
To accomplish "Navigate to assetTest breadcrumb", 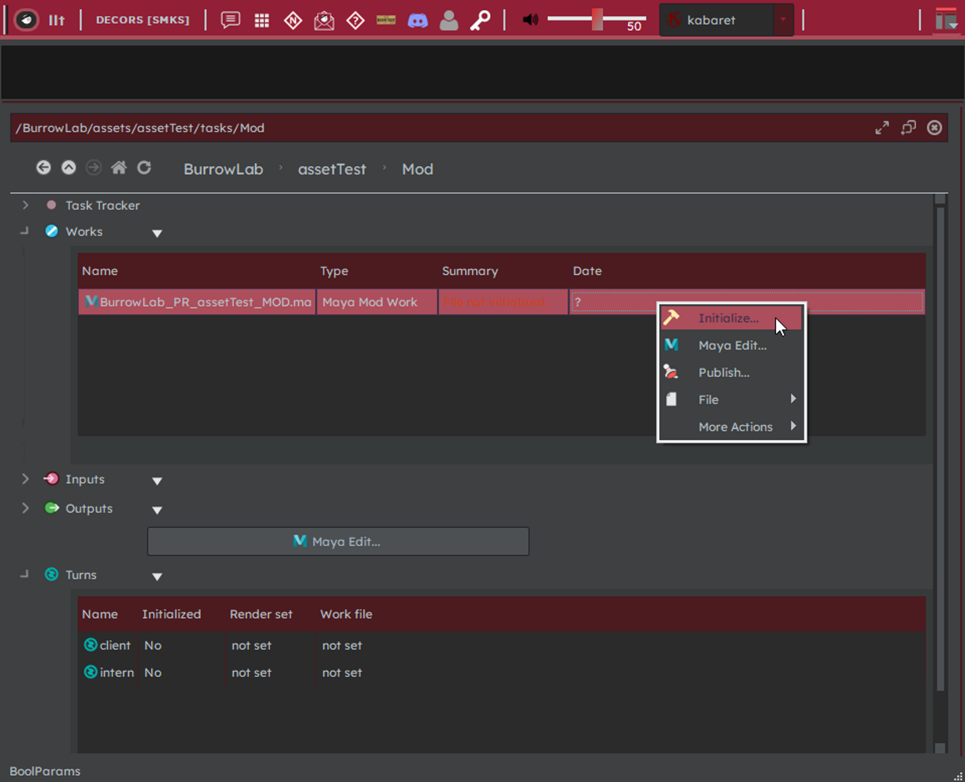I will (332, 169).
